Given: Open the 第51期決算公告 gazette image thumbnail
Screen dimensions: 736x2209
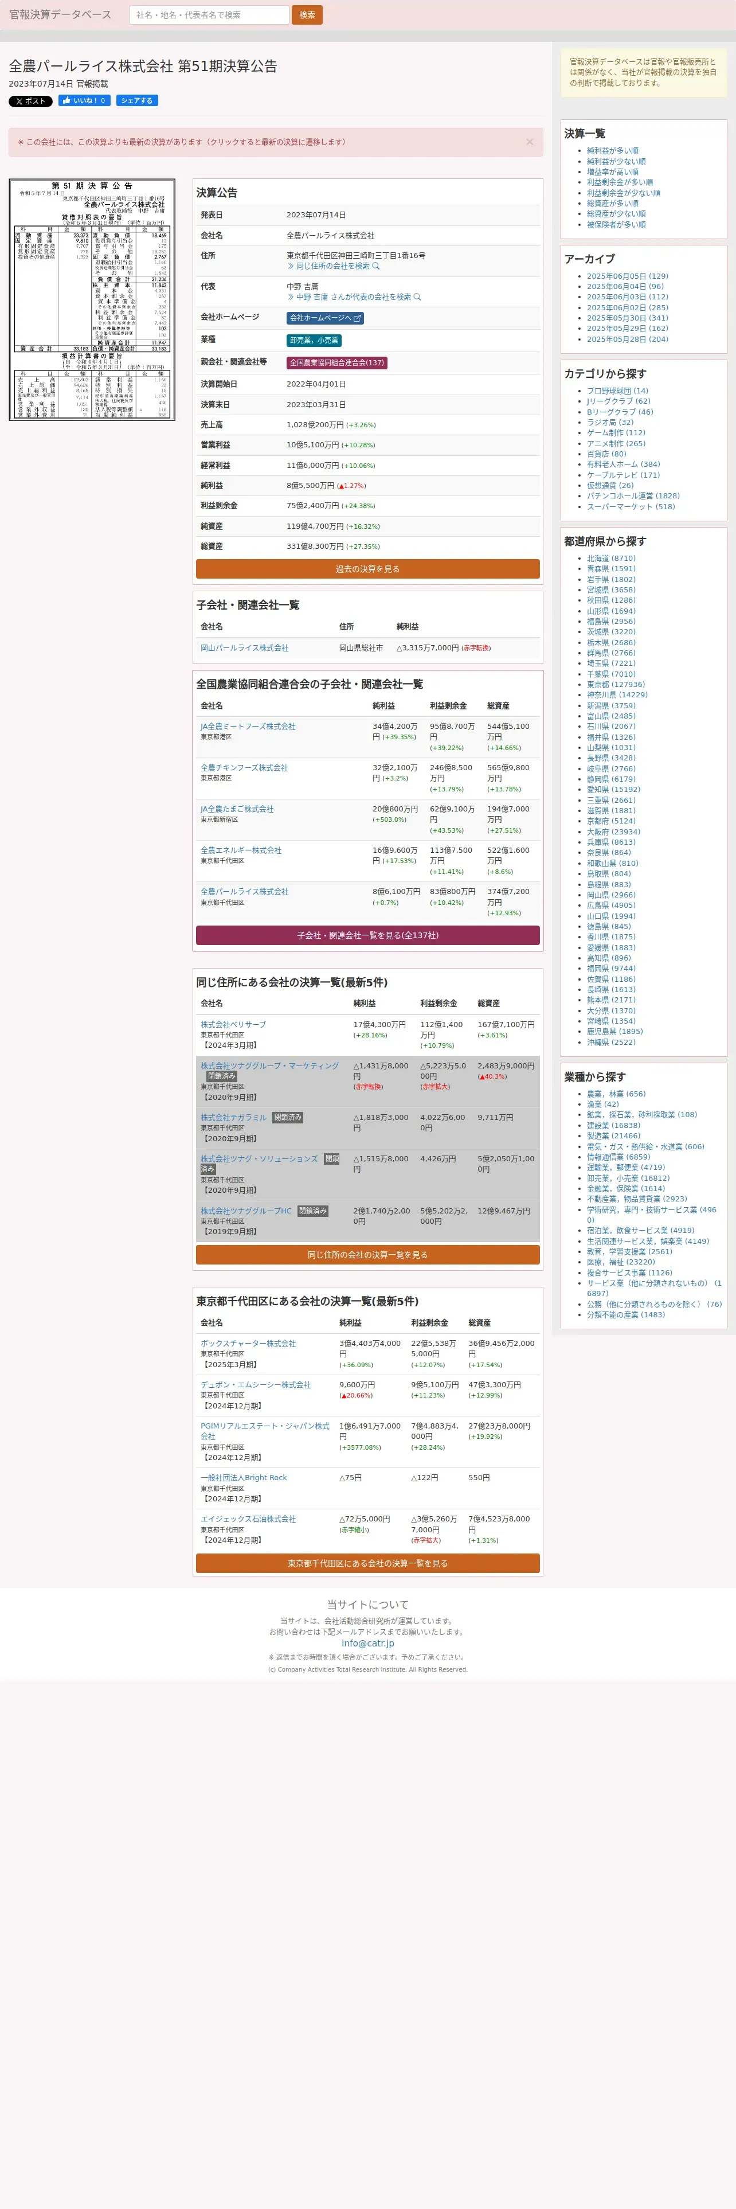Looking at the screenshot, I should coord(92,299).
